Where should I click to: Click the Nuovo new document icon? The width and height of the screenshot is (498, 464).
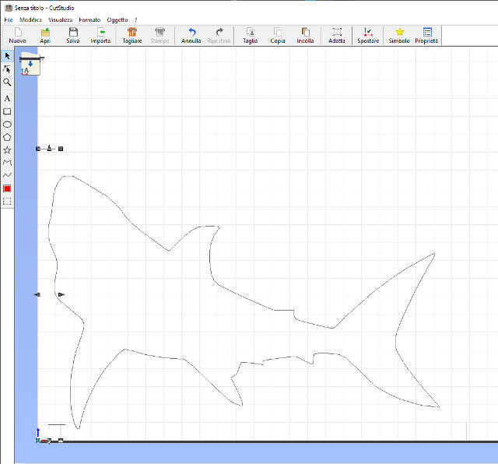coord(18,35)
